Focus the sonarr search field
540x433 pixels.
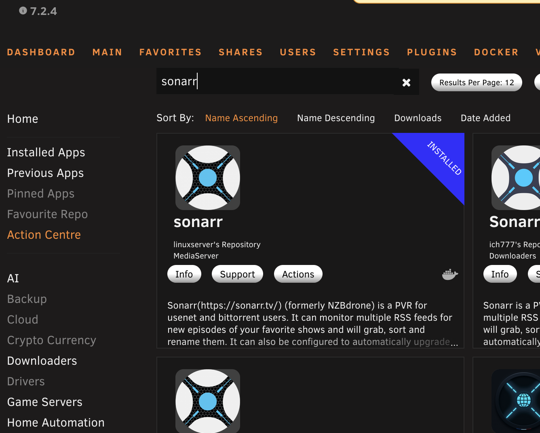tap(275, 81)
